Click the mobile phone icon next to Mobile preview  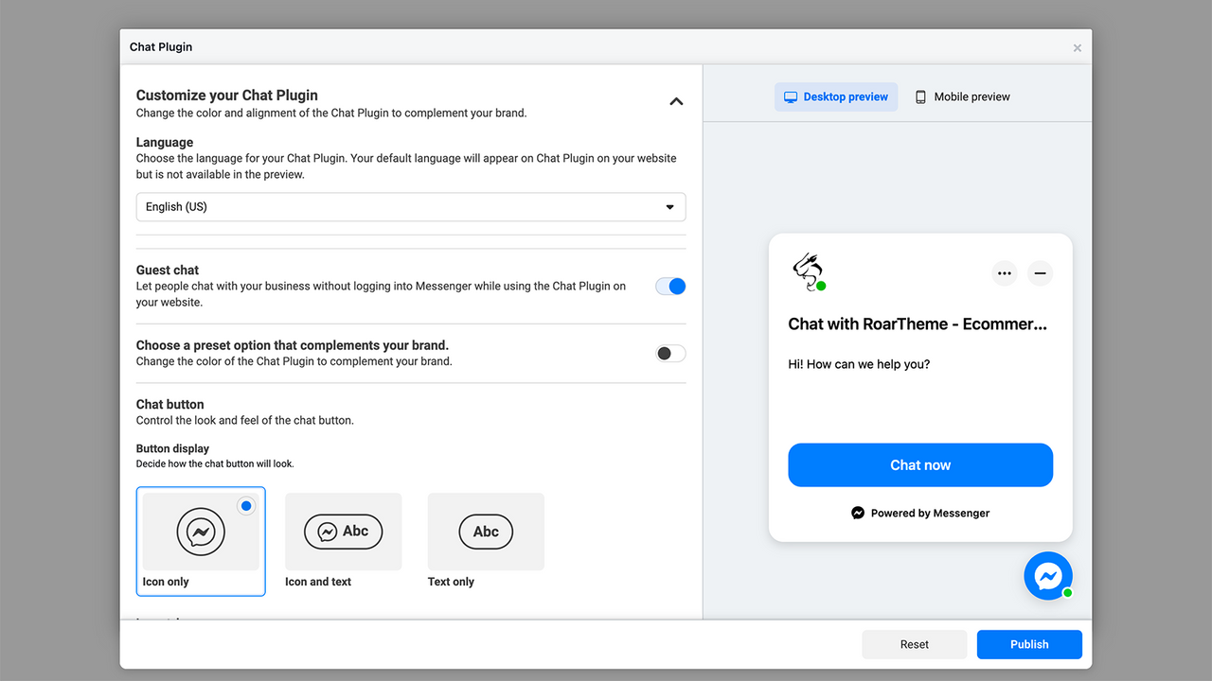(x=919, y=96)
